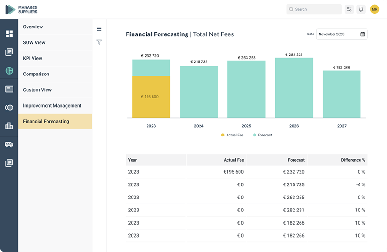Select Financial Forecasting menu item

pos(55,122)
